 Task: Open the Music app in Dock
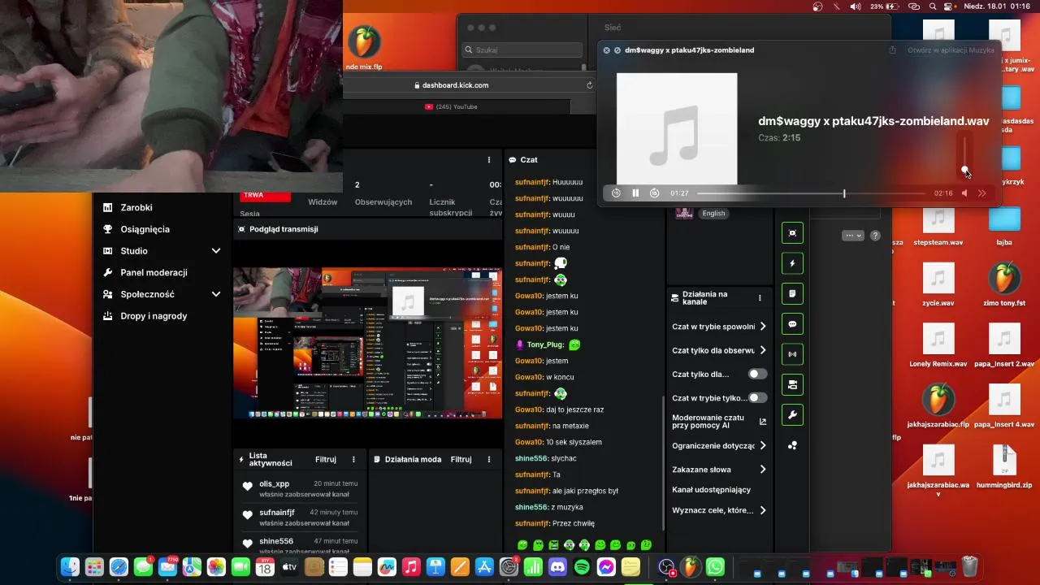coord(411,566)
